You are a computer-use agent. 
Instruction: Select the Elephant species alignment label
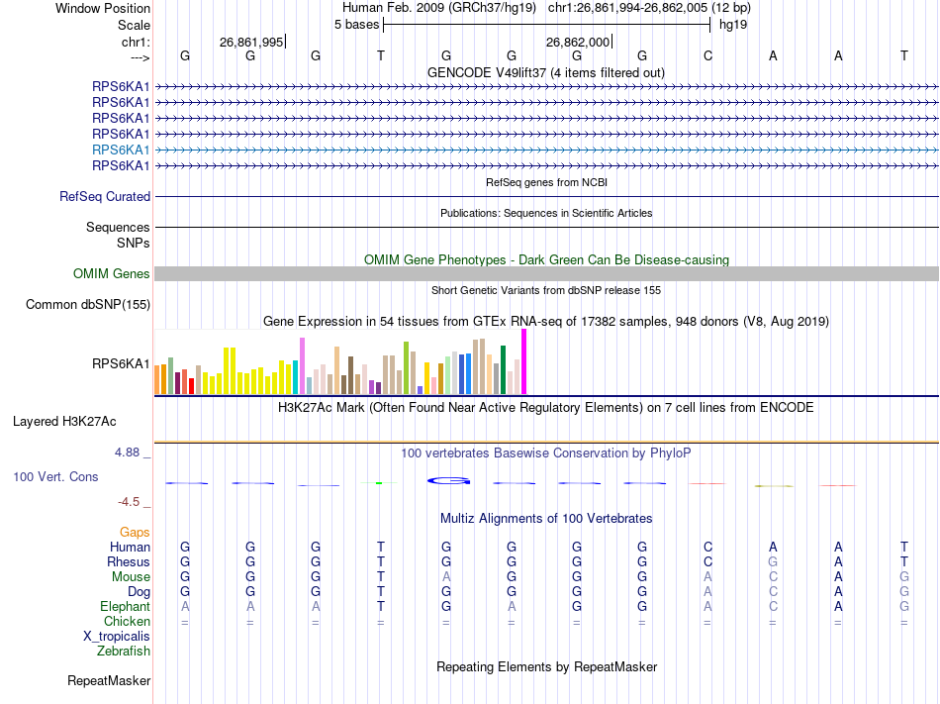[x=125, y=607]
